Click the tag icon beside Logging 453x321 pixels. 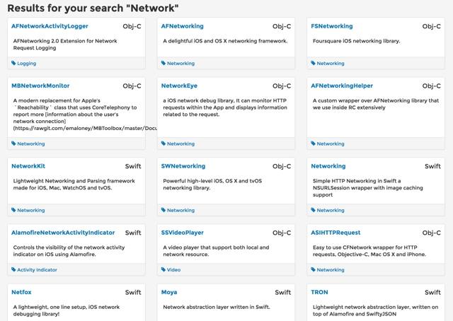pyautogui.click(x=13, y=63)
